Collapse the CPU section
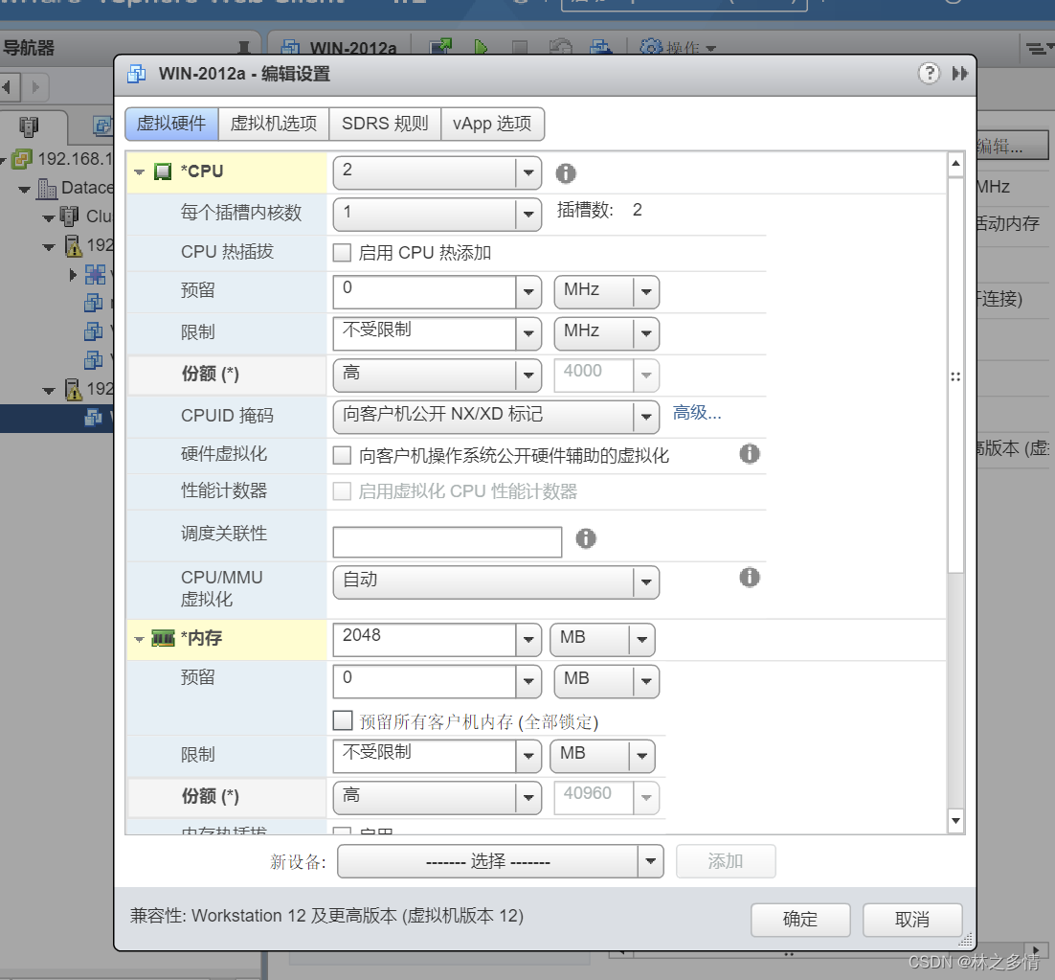This screenshot has width=1055, height=980. click(139, 172)
